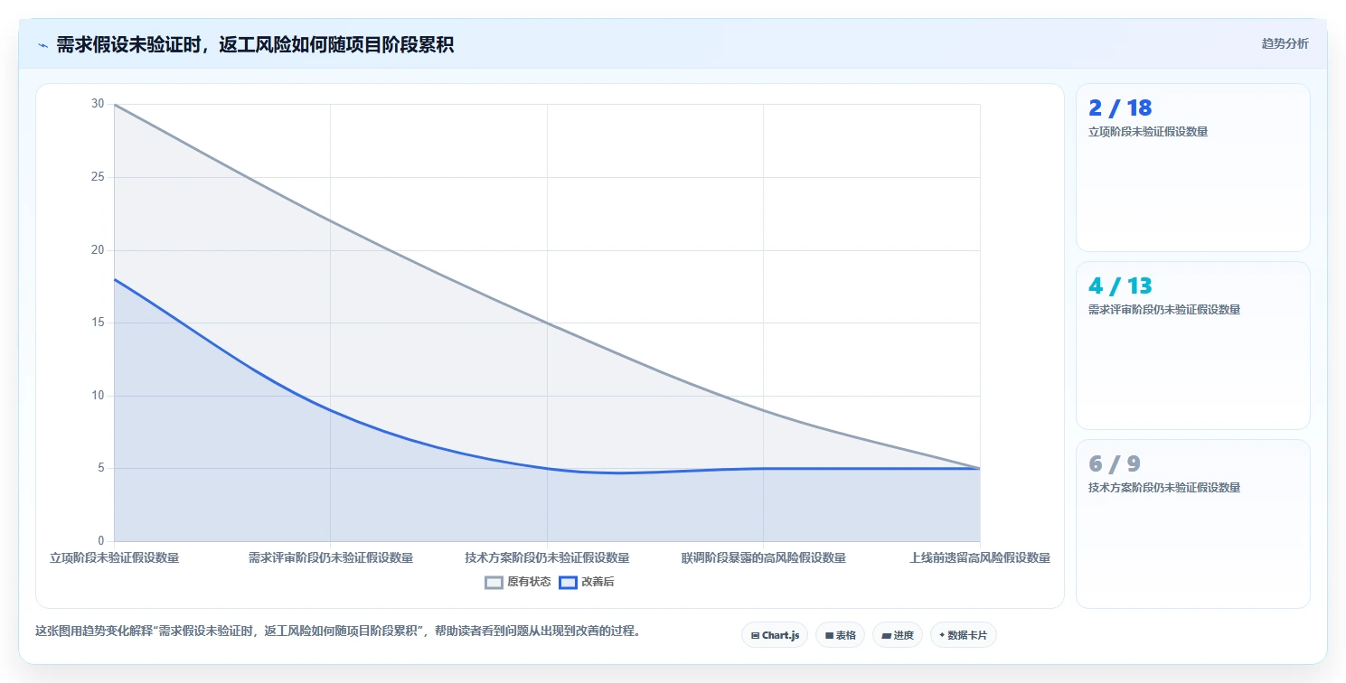Click the 4 / 13 value
The width and height of the screenshot is (1346, 683).
click(x=1120, y=286)
